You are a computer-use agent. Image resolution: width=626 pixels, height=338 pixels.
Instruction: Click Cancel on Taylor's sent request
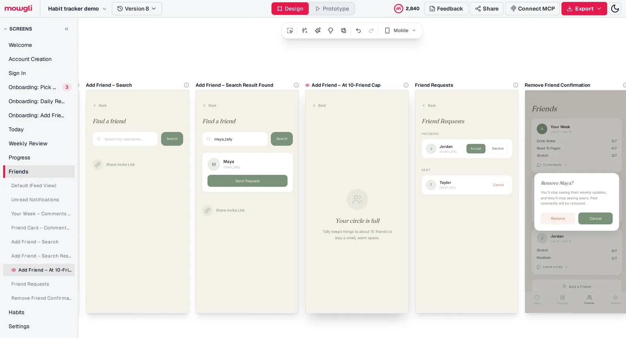pos(498,185)
